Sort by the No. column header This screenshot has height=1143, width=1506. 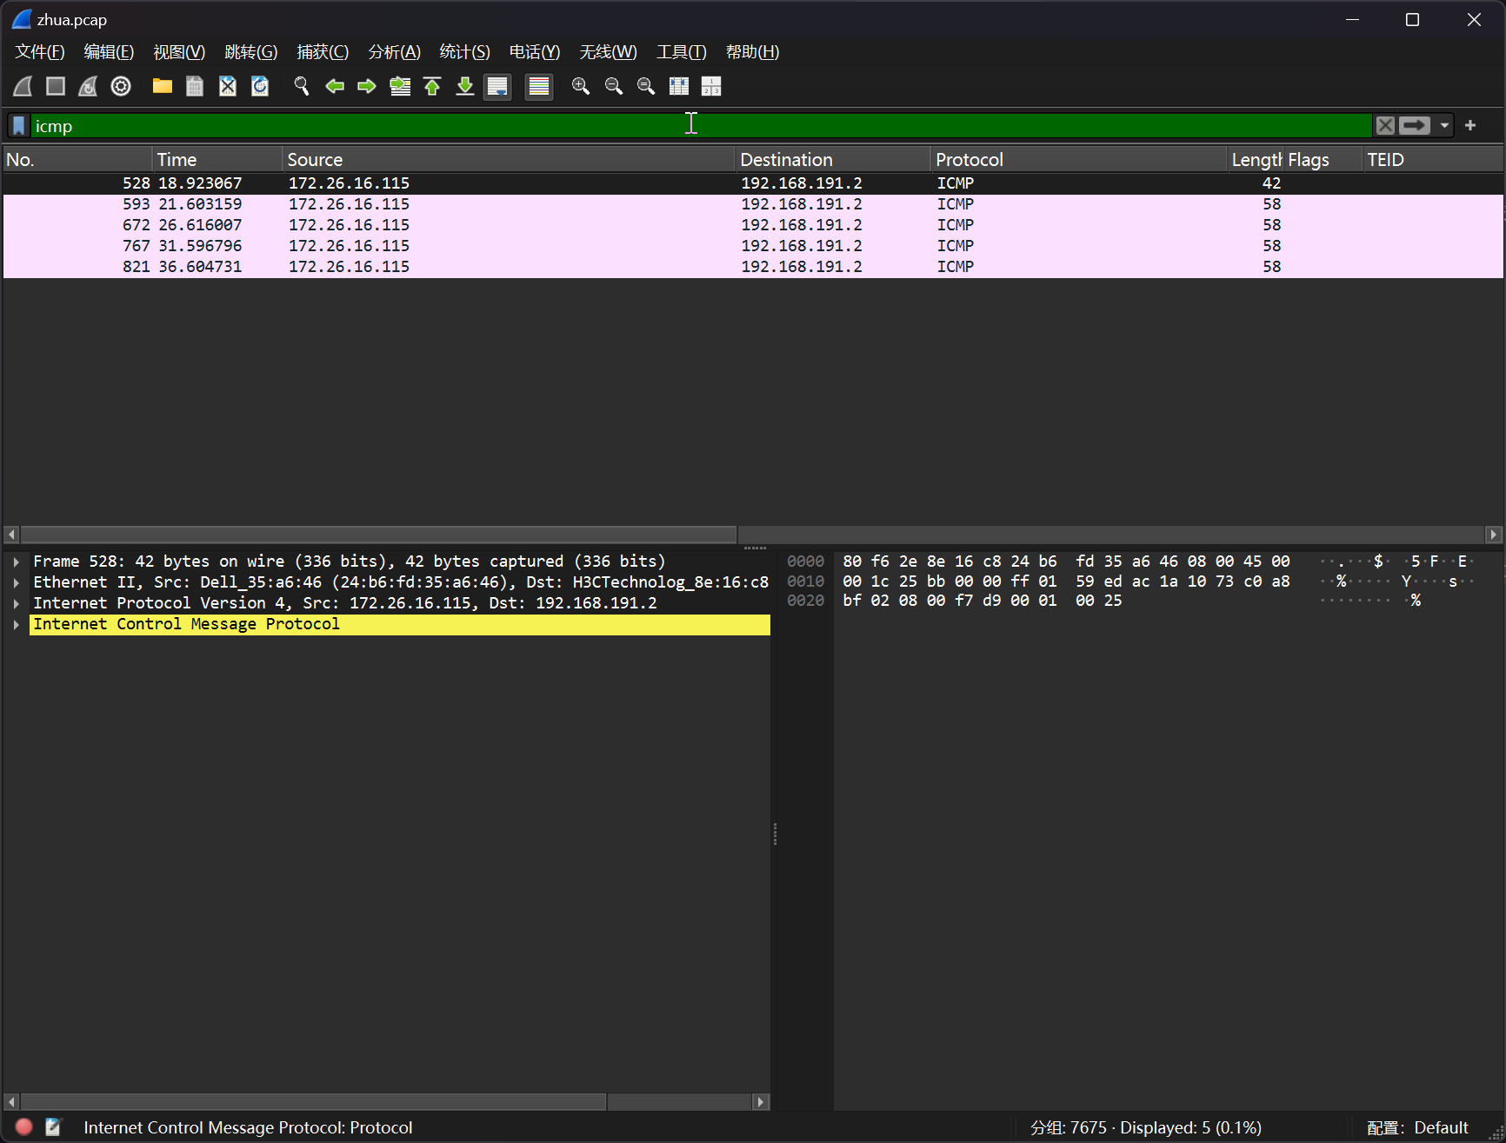[77, 160]
